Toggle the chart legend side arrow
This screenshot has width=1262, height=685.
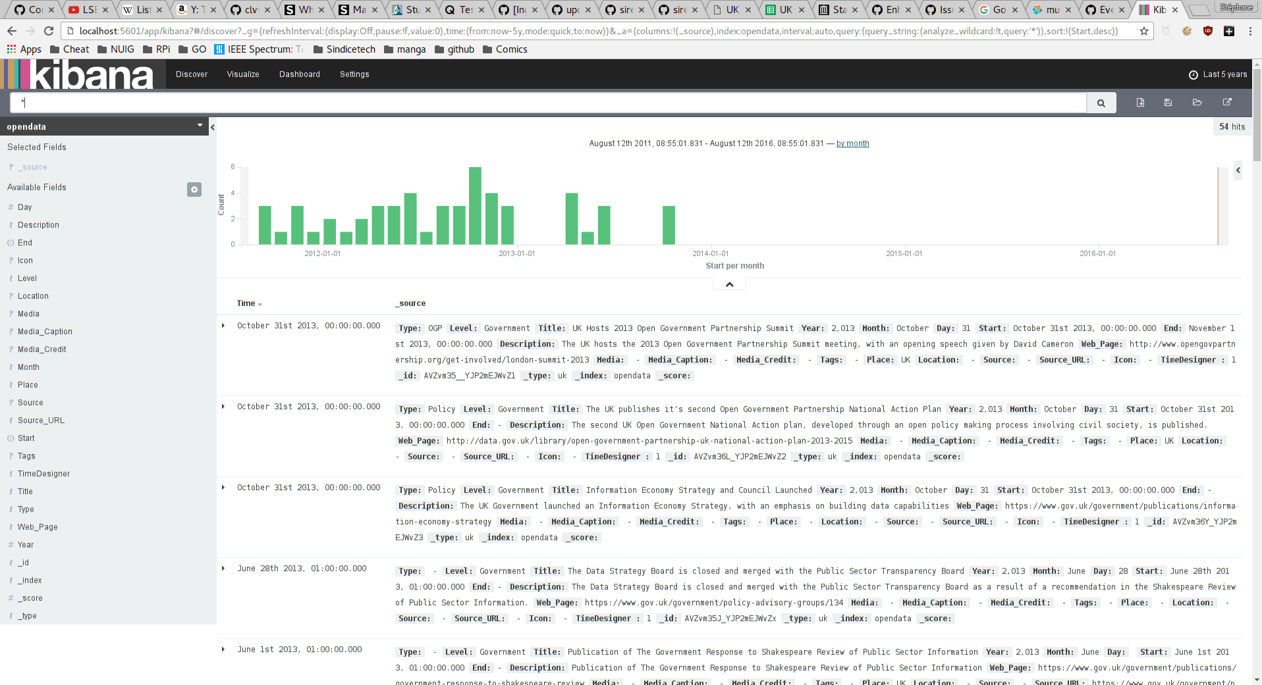tap(1238, 170)
